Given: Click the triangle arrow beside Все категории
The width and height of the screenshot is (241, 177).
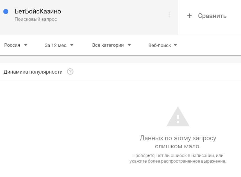Looking at the screenshot, I should pos(129,45).
